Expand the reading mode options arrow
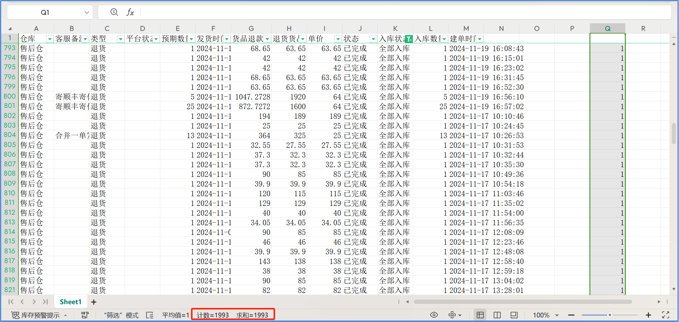679x322 pixels. pyautogui.click(x=460, y=315)
